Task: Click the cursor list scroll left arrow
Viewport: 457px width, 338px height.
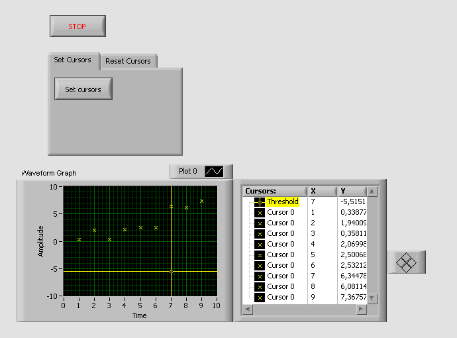Action: 248,310
